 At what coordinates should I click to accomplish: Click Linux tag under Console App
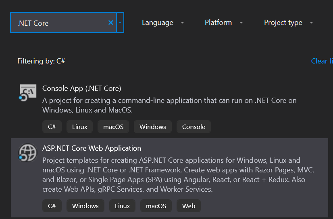[79, 127]
